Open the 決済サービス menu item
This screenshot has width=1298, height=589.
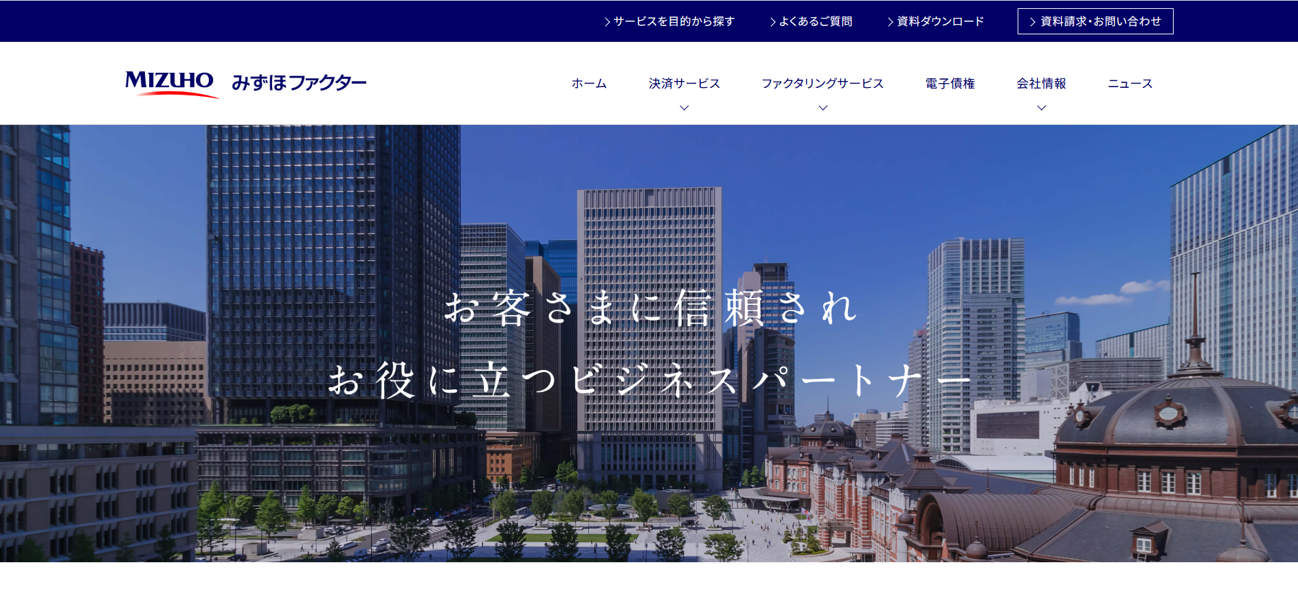tap(684, 83)
